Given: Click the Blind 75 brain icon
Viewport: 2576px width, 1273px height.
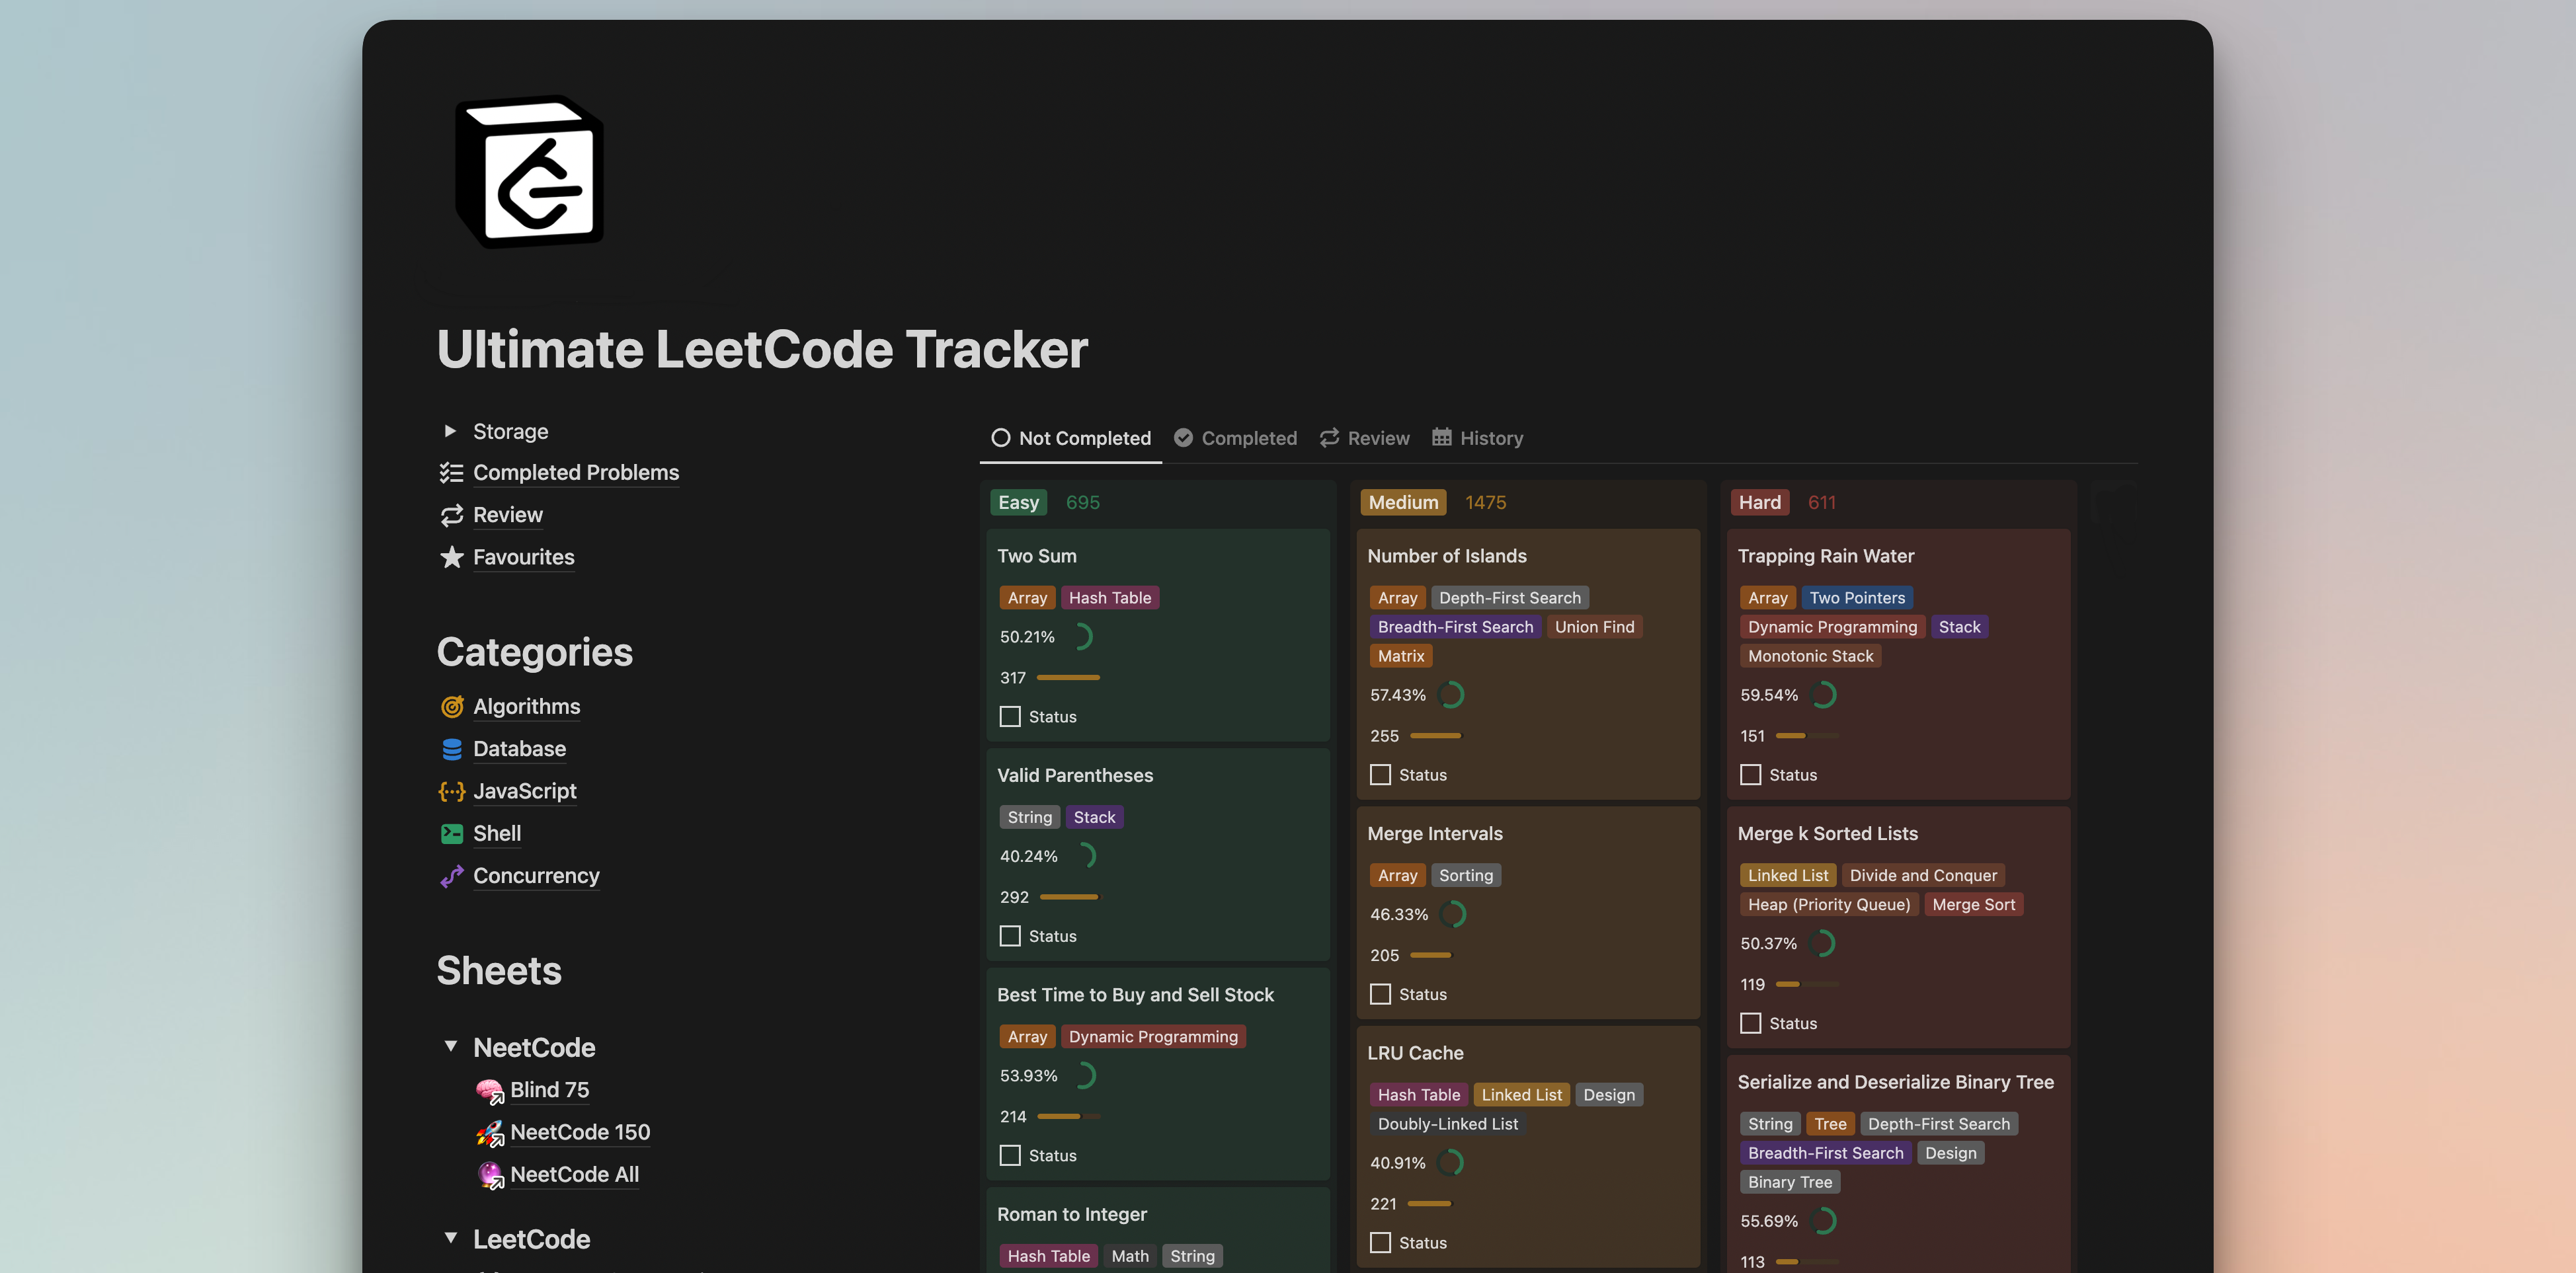Looking at the screenshot, I should [489, 1090].
